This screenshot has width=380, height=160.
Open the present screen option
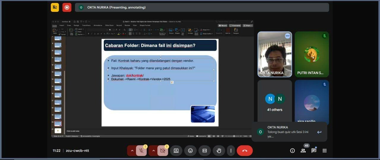(176, 151)
